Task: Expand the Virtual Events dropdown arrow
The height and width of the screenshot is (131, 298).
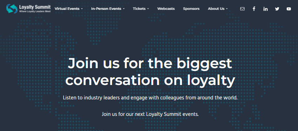Action: 82,9
